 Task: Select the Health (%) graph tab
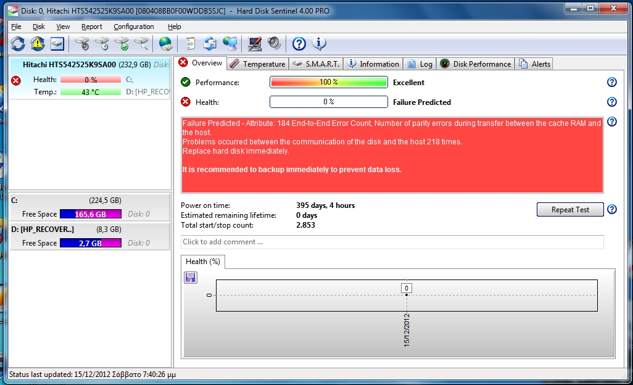(202, 262)
